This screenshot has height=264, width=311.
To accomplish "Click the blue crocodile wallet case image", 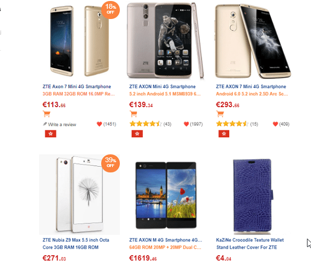I will point(253,195).
